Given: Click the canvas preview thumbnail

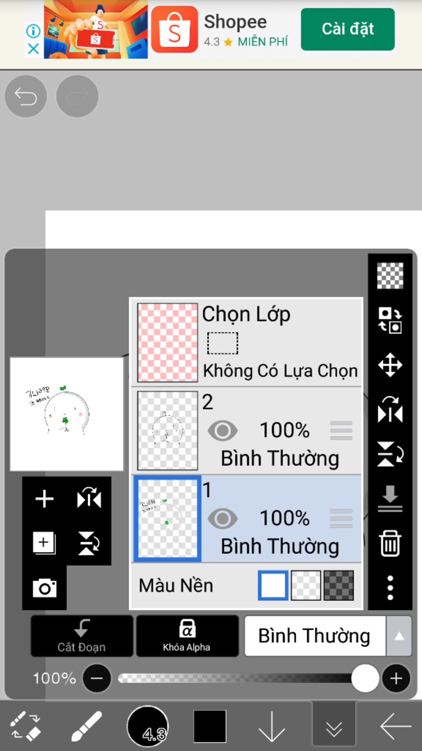Looking at the screenshot, I should (67, 414).
